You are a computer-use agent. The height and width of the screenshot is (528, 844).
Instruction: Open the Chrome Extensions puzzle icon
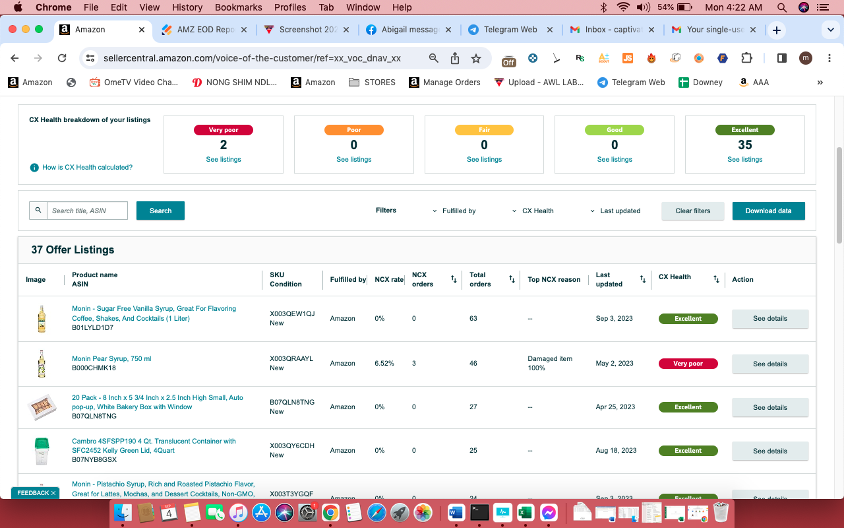(x=746, y=58)
